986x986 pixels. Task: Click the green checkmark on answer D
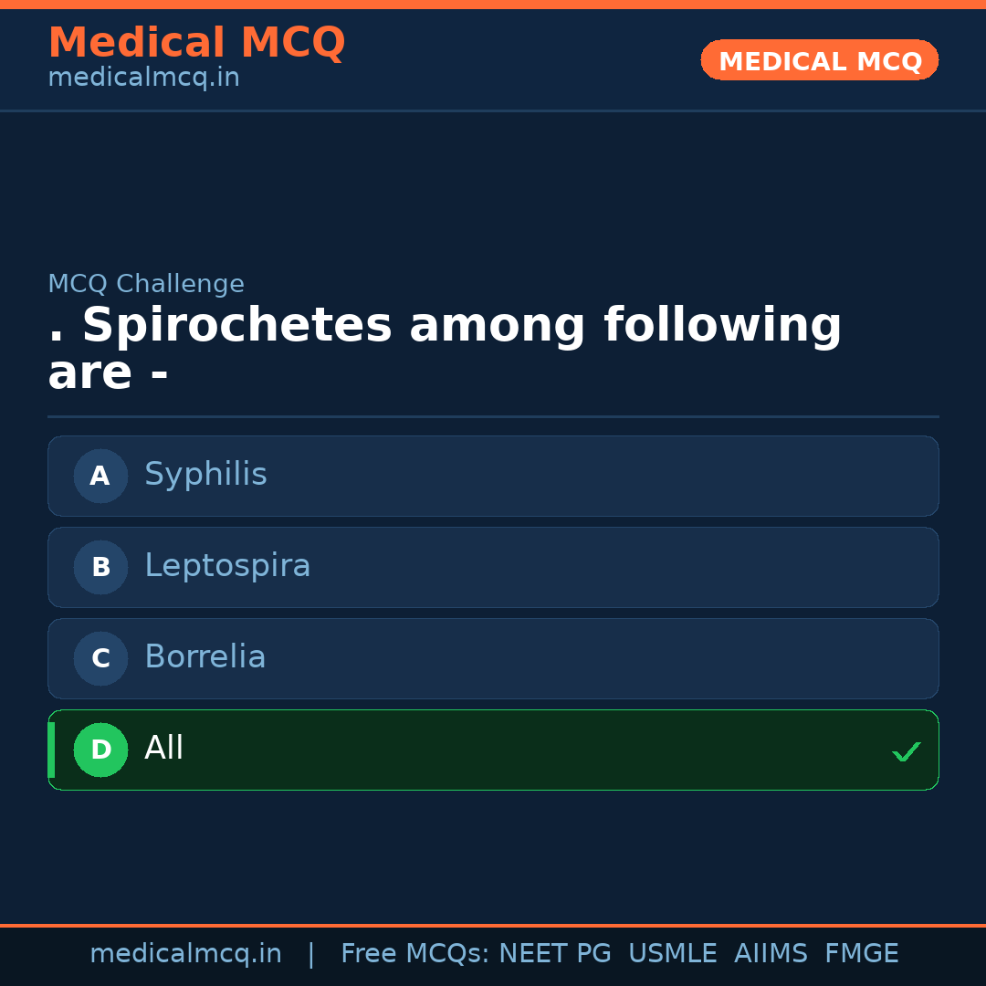pos(907,750)
